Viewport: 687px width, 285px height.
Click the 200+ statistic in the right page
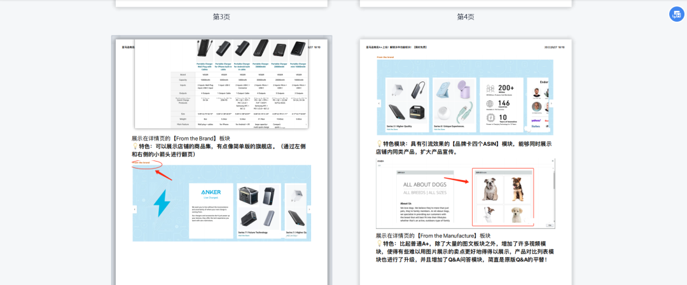508,87
